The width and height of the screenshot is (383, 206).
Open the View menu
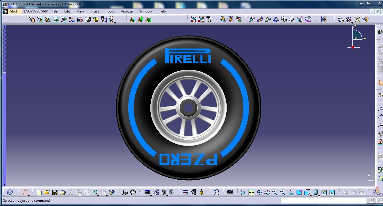[x=80, y=11]
